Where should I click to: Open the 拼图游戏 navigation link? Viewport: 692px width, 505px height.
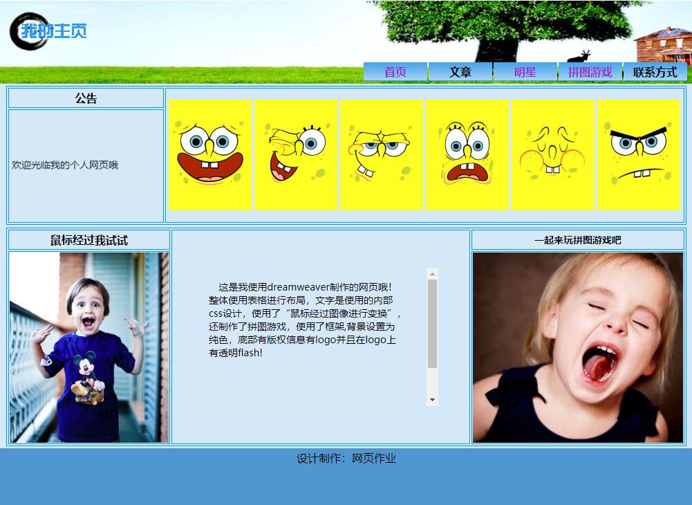click(590, 72)
